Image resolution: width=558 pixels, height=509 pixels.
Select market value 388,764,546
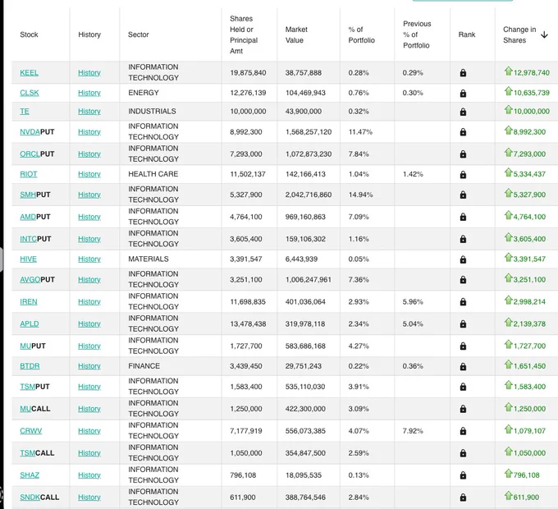(x=305, y=497)
